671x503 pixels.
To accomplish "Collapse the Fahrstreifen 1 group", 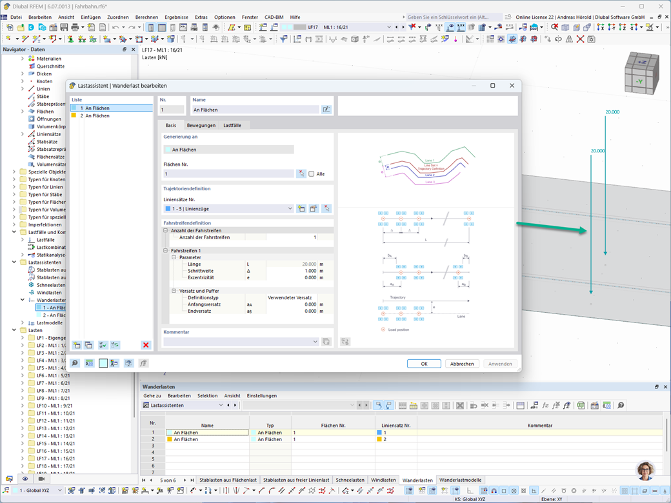I will (166, 251).
